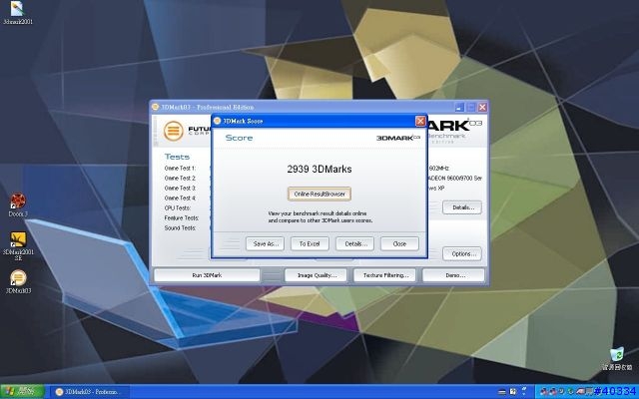Open the Windows Start button

(22, 392)
